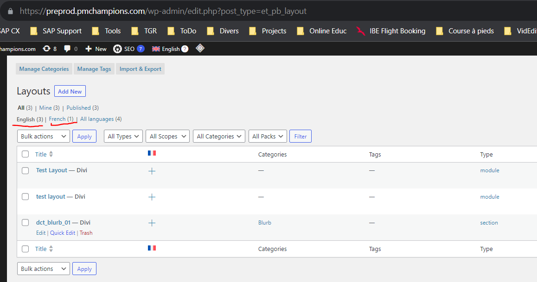Click the plus New item in admin bar
Screen dimensions: 537x282
(96, 49)
